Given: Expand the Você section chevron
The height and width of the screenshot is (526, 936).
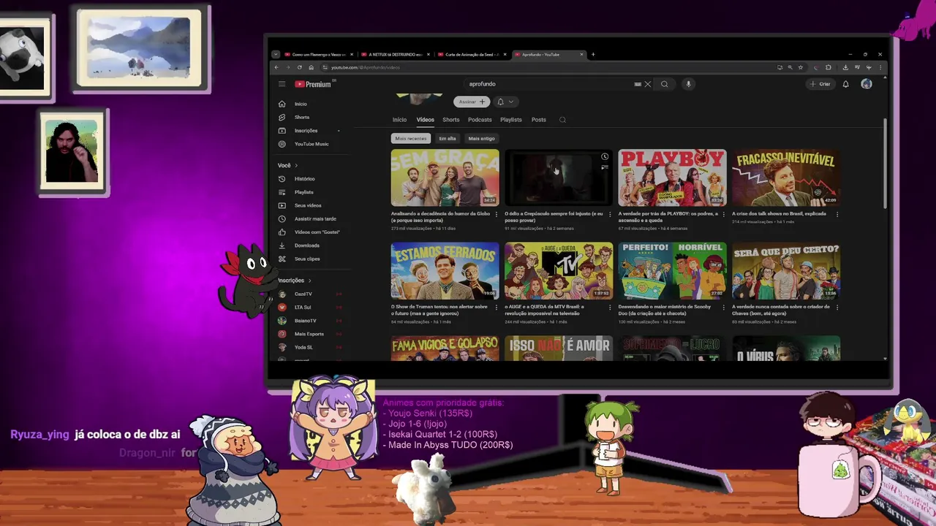Looking at the screenshot, I should pyautogui.click(x=296, y=165).
